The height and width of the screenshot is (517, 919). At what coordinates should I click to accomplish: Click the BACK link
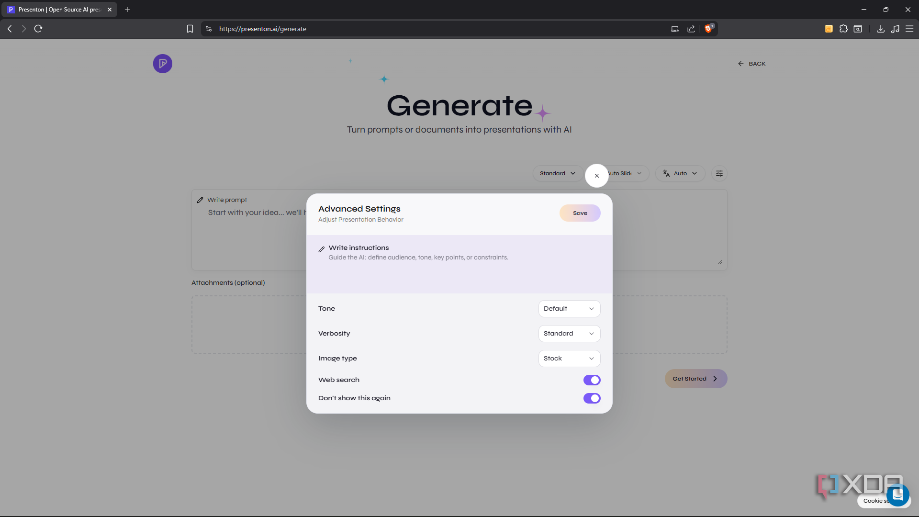pos(751,64)
